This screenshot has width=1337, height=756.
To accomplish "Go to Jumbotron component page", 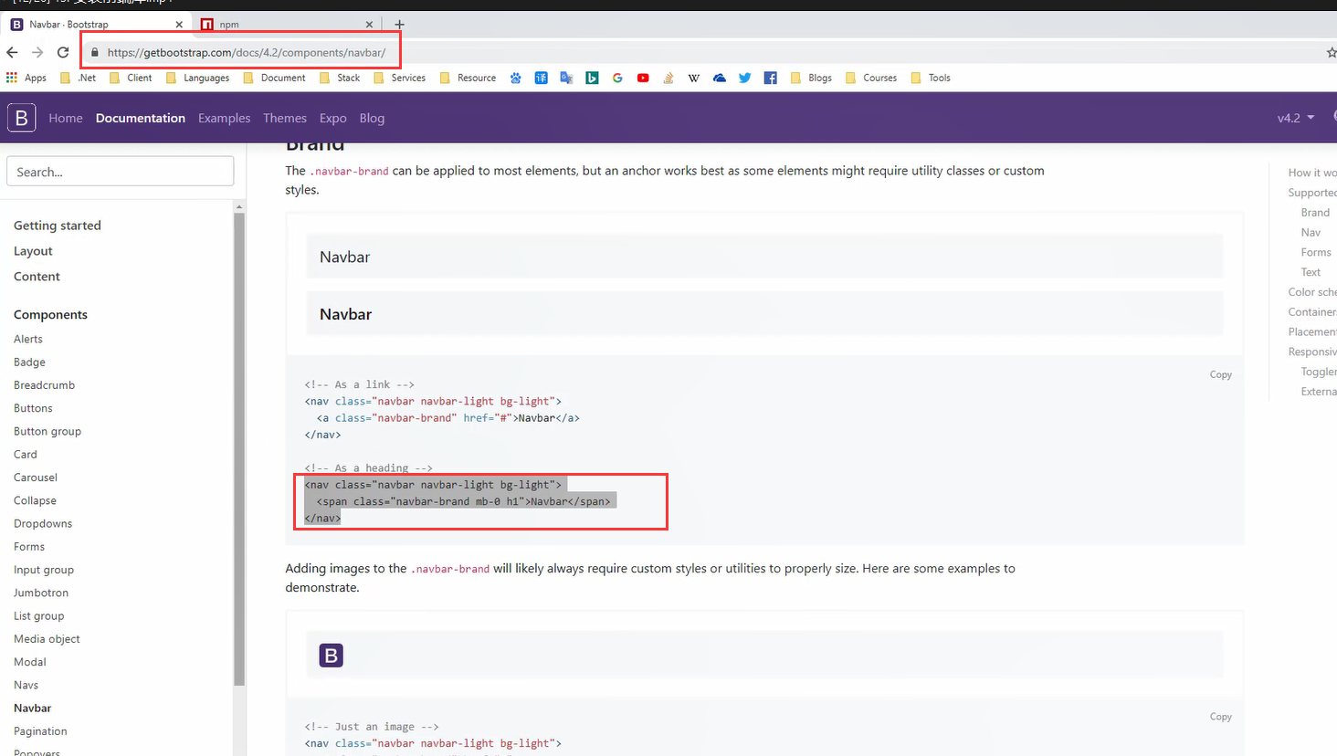I will tap(41, 593).
